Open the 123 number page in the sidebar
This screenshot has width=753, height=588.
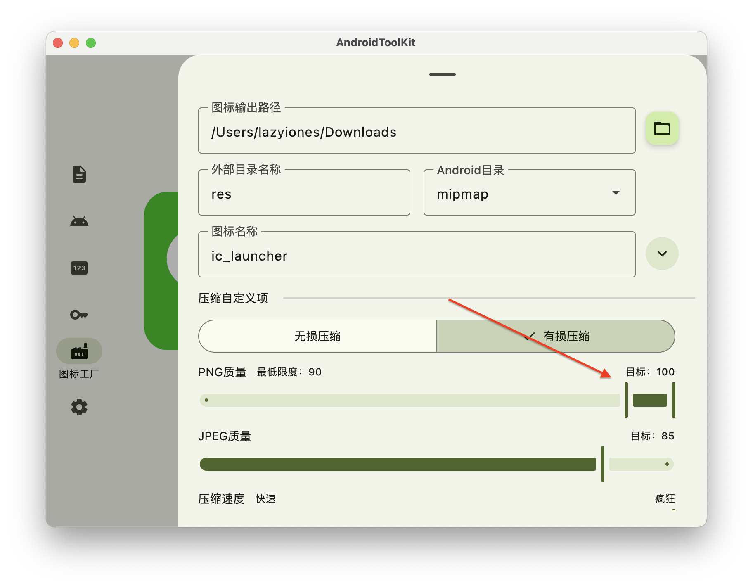[x=79, y=268]
